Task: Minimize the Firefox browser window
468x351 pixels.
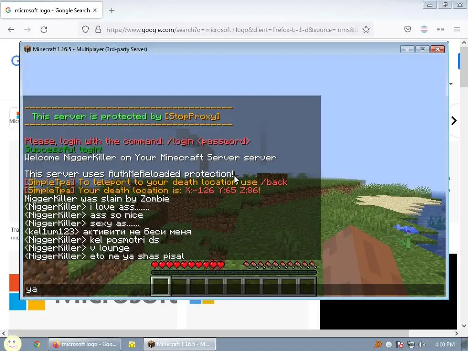Action: click(x=430, y=5)
